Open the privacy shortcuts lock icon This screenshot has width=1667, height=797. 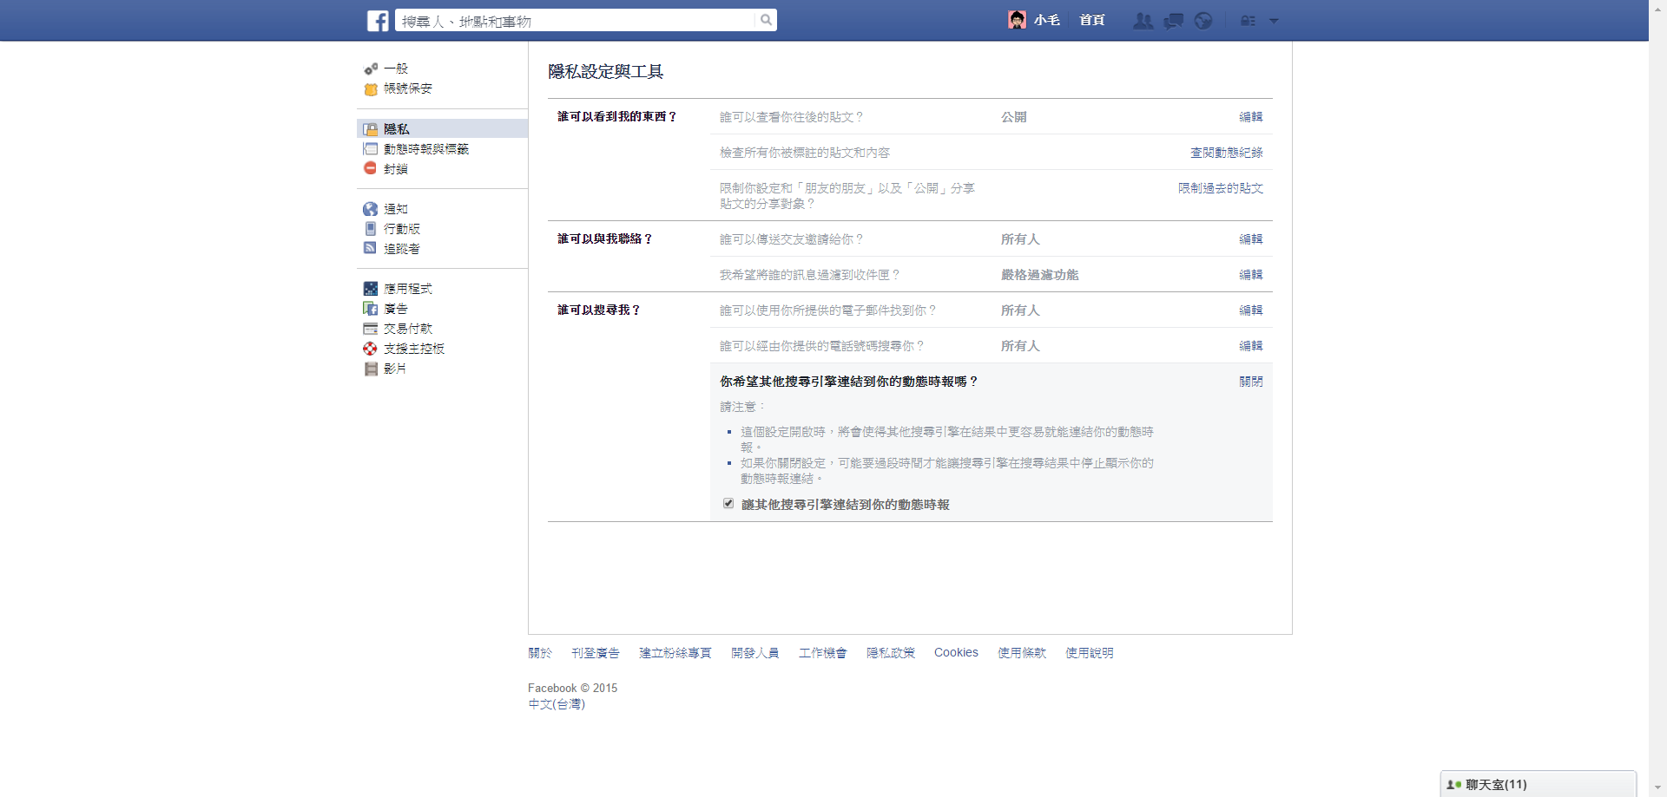tap(1248, 21)
